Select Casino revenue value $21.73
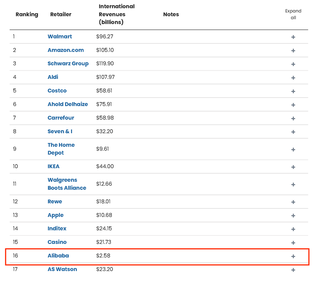This screenshot has width=318, height=282. (104, 242)
